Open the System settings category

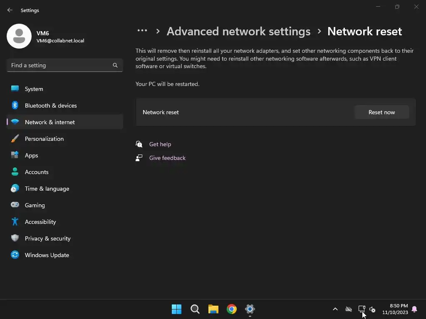[34, 89]
